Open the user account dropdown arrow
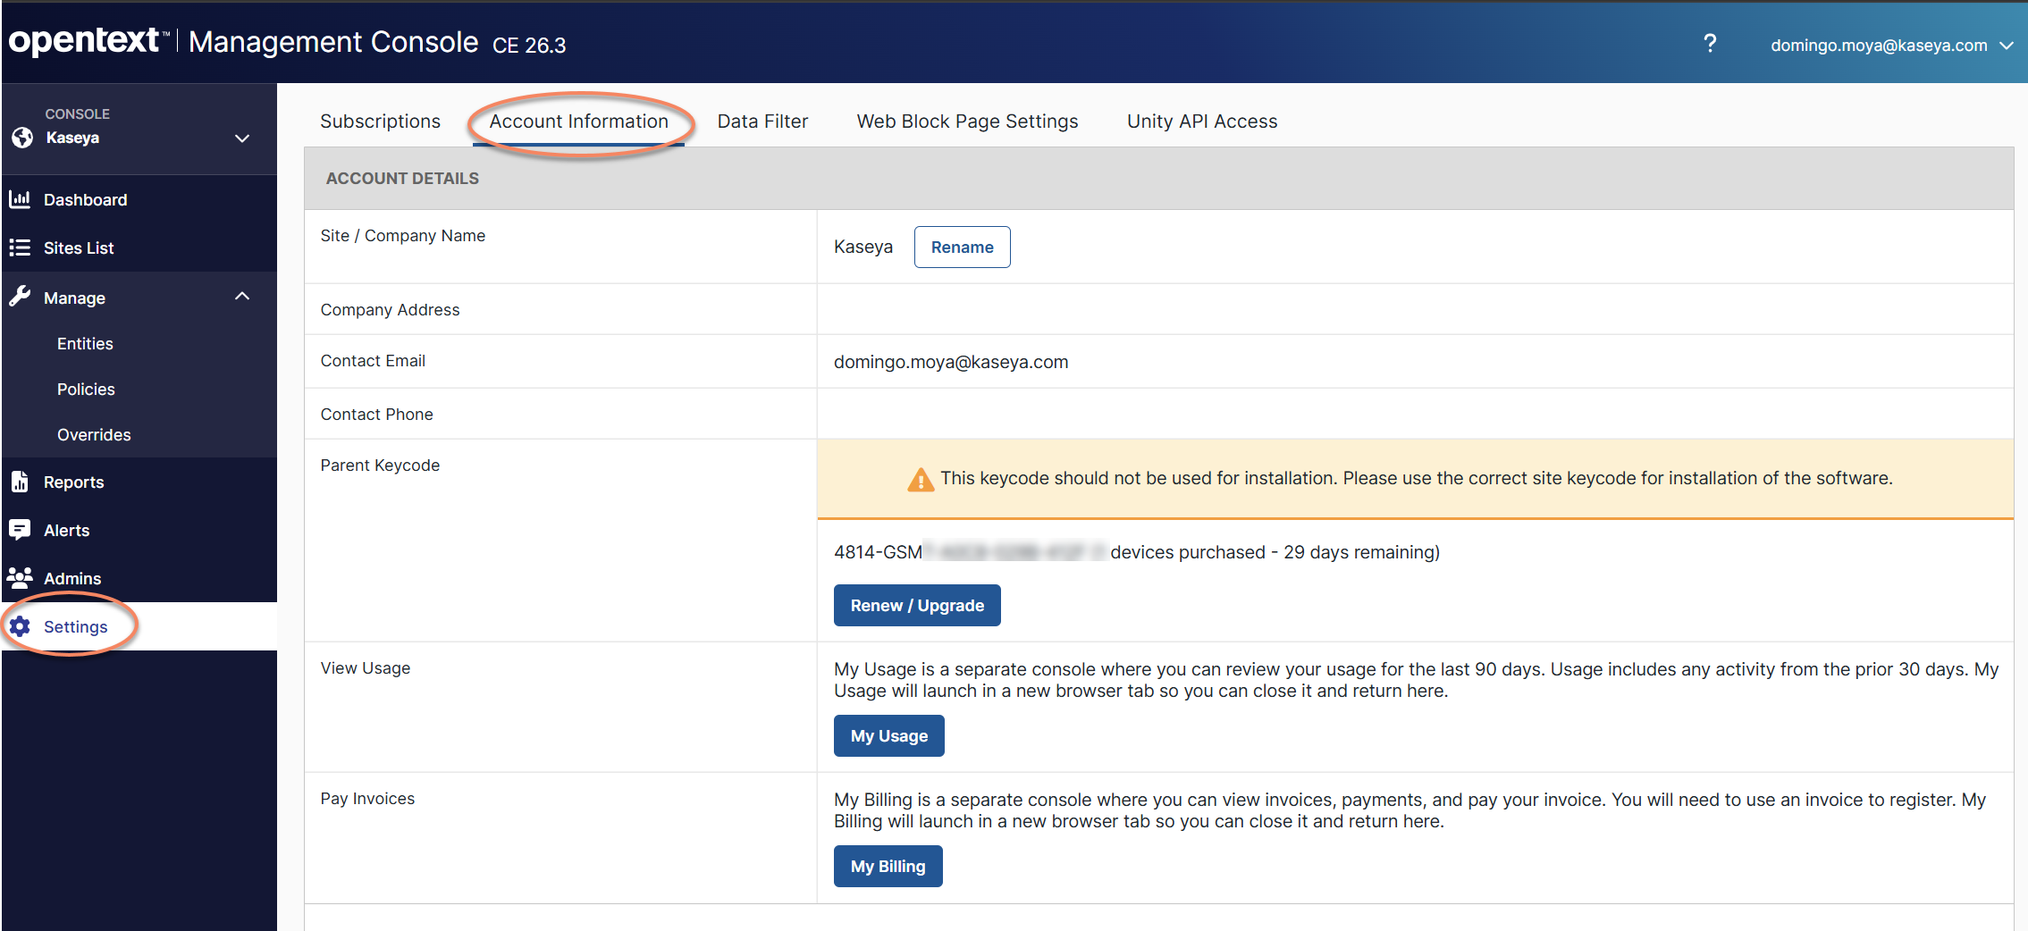Screen dimensions: 2028x931 tap(2007, 46)
